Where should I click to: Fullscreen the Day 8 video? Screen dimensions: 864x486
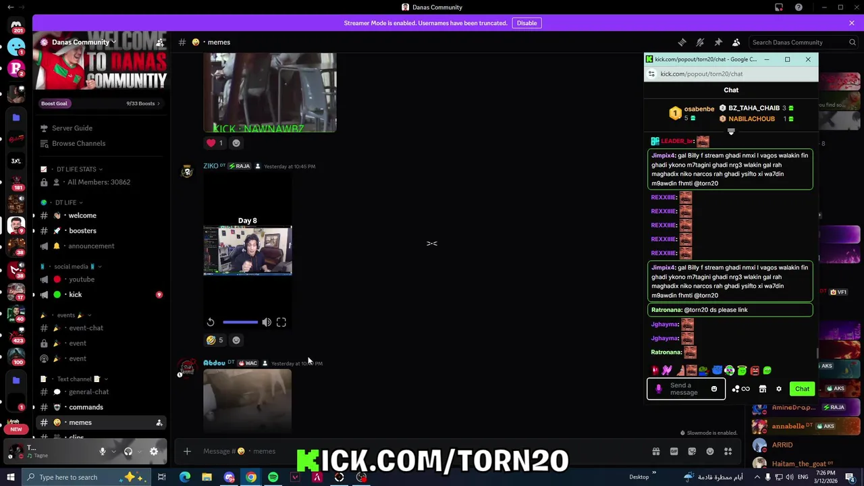(x=281, y=323)
